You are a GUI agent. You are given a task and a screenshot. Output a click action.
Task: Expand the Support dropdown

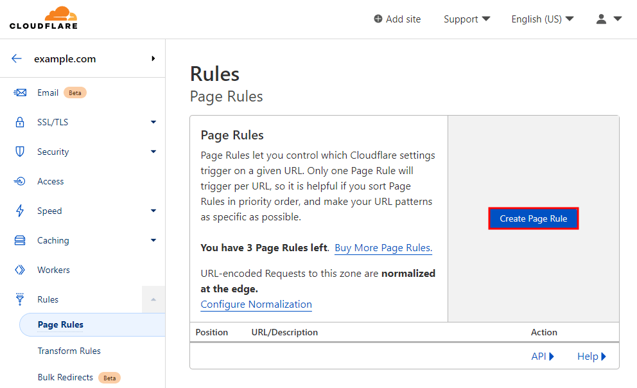pos(467,19)
